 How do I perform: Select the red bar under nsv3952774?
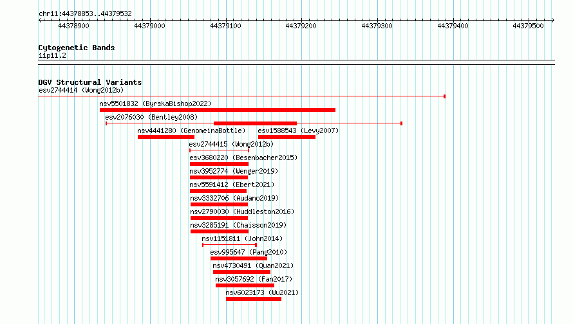[x=219, y=177]
